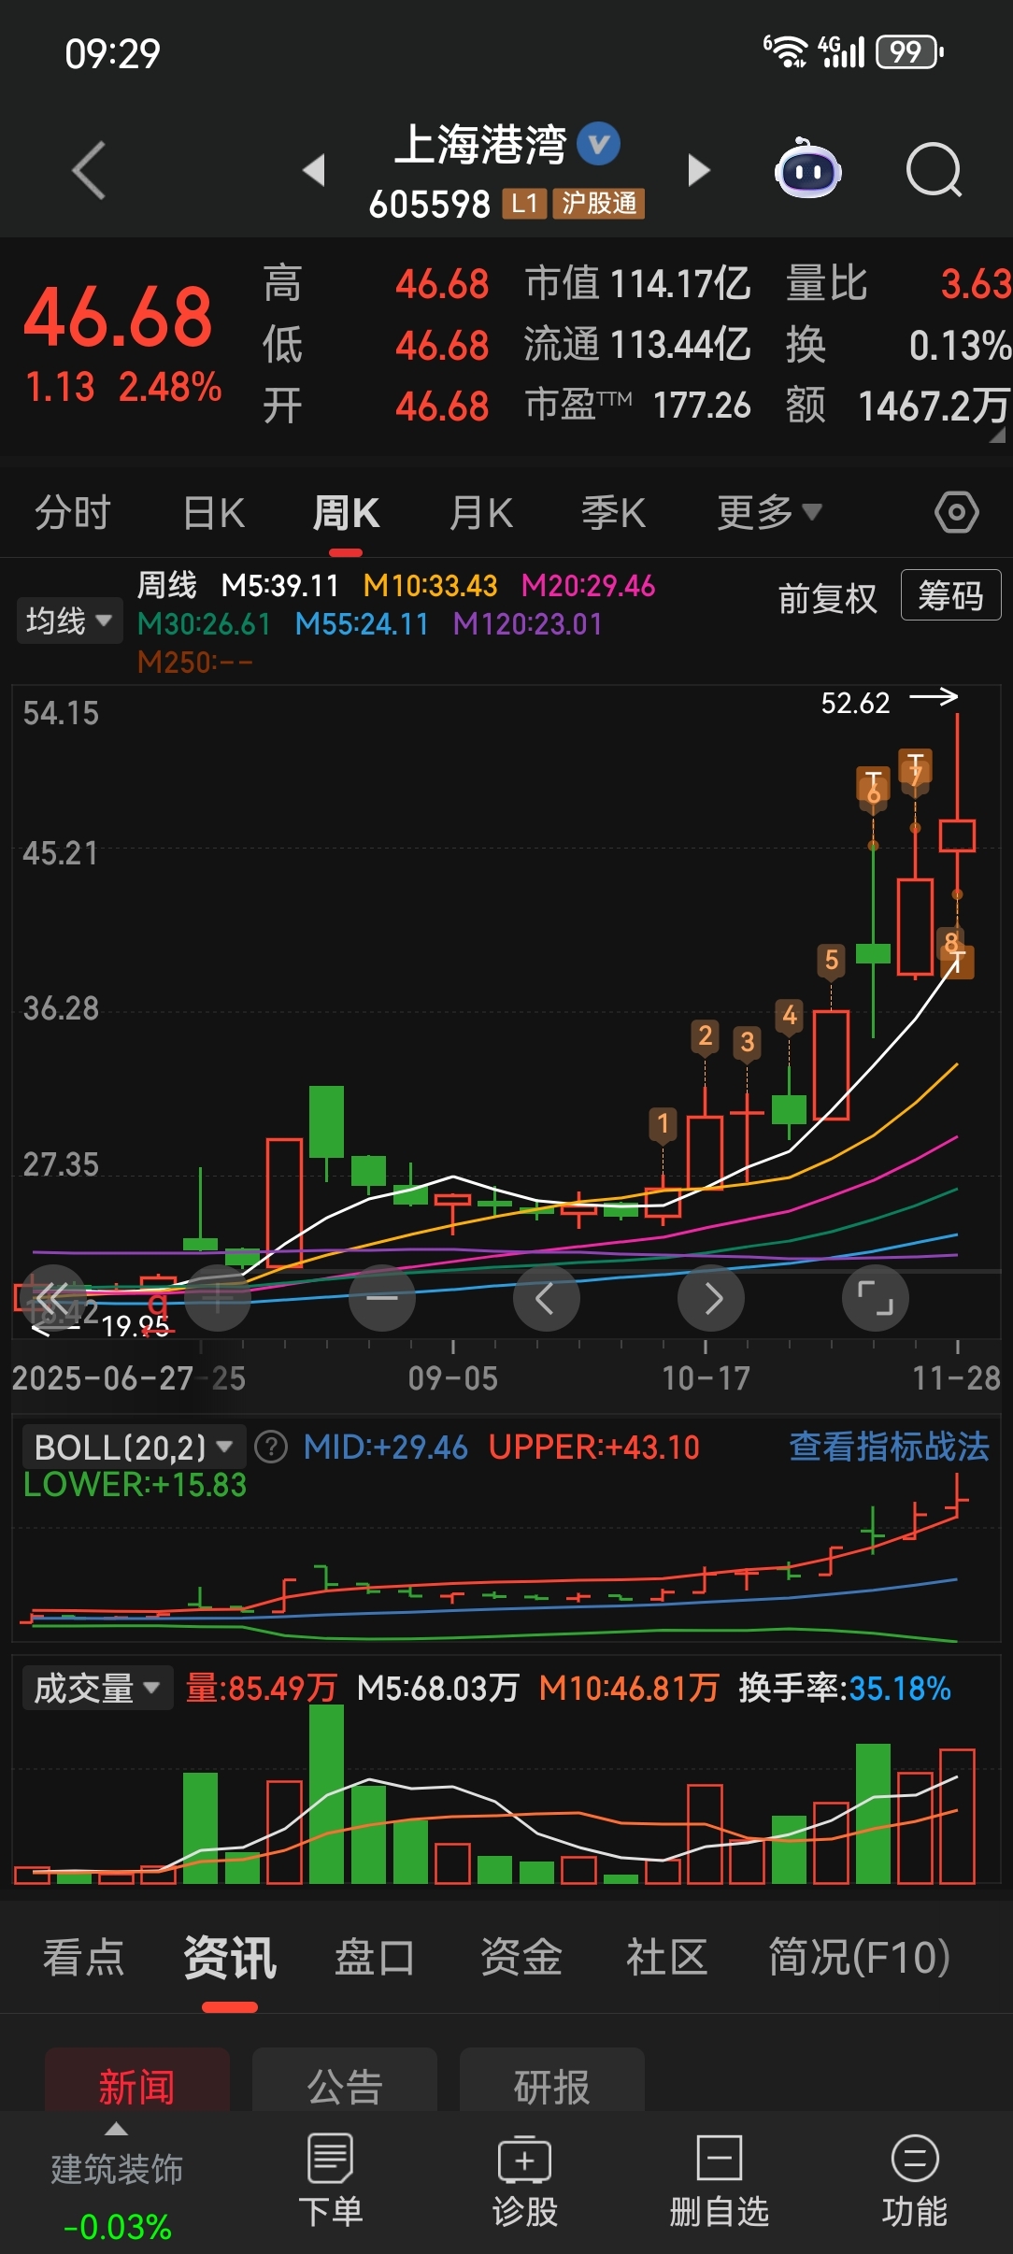Go to previous stock with left triangle
1013x2254 pixels.
[x=315, y=170]
